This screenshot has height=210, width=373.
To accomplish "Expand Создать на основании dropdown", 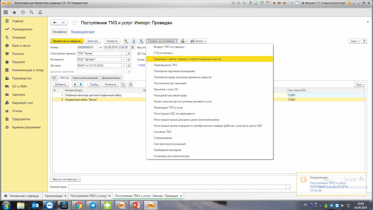I will (x=162, y=41).
